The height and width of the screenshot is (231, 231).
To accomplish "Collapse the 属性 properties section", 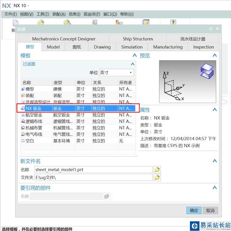I will tap(215, 110).
